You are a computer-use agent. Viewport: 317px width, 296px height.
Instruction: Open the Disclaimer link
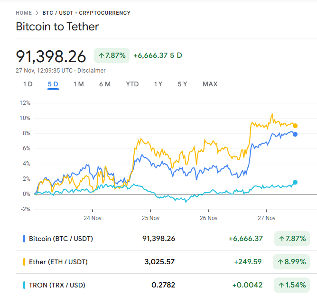pos(92,71)
